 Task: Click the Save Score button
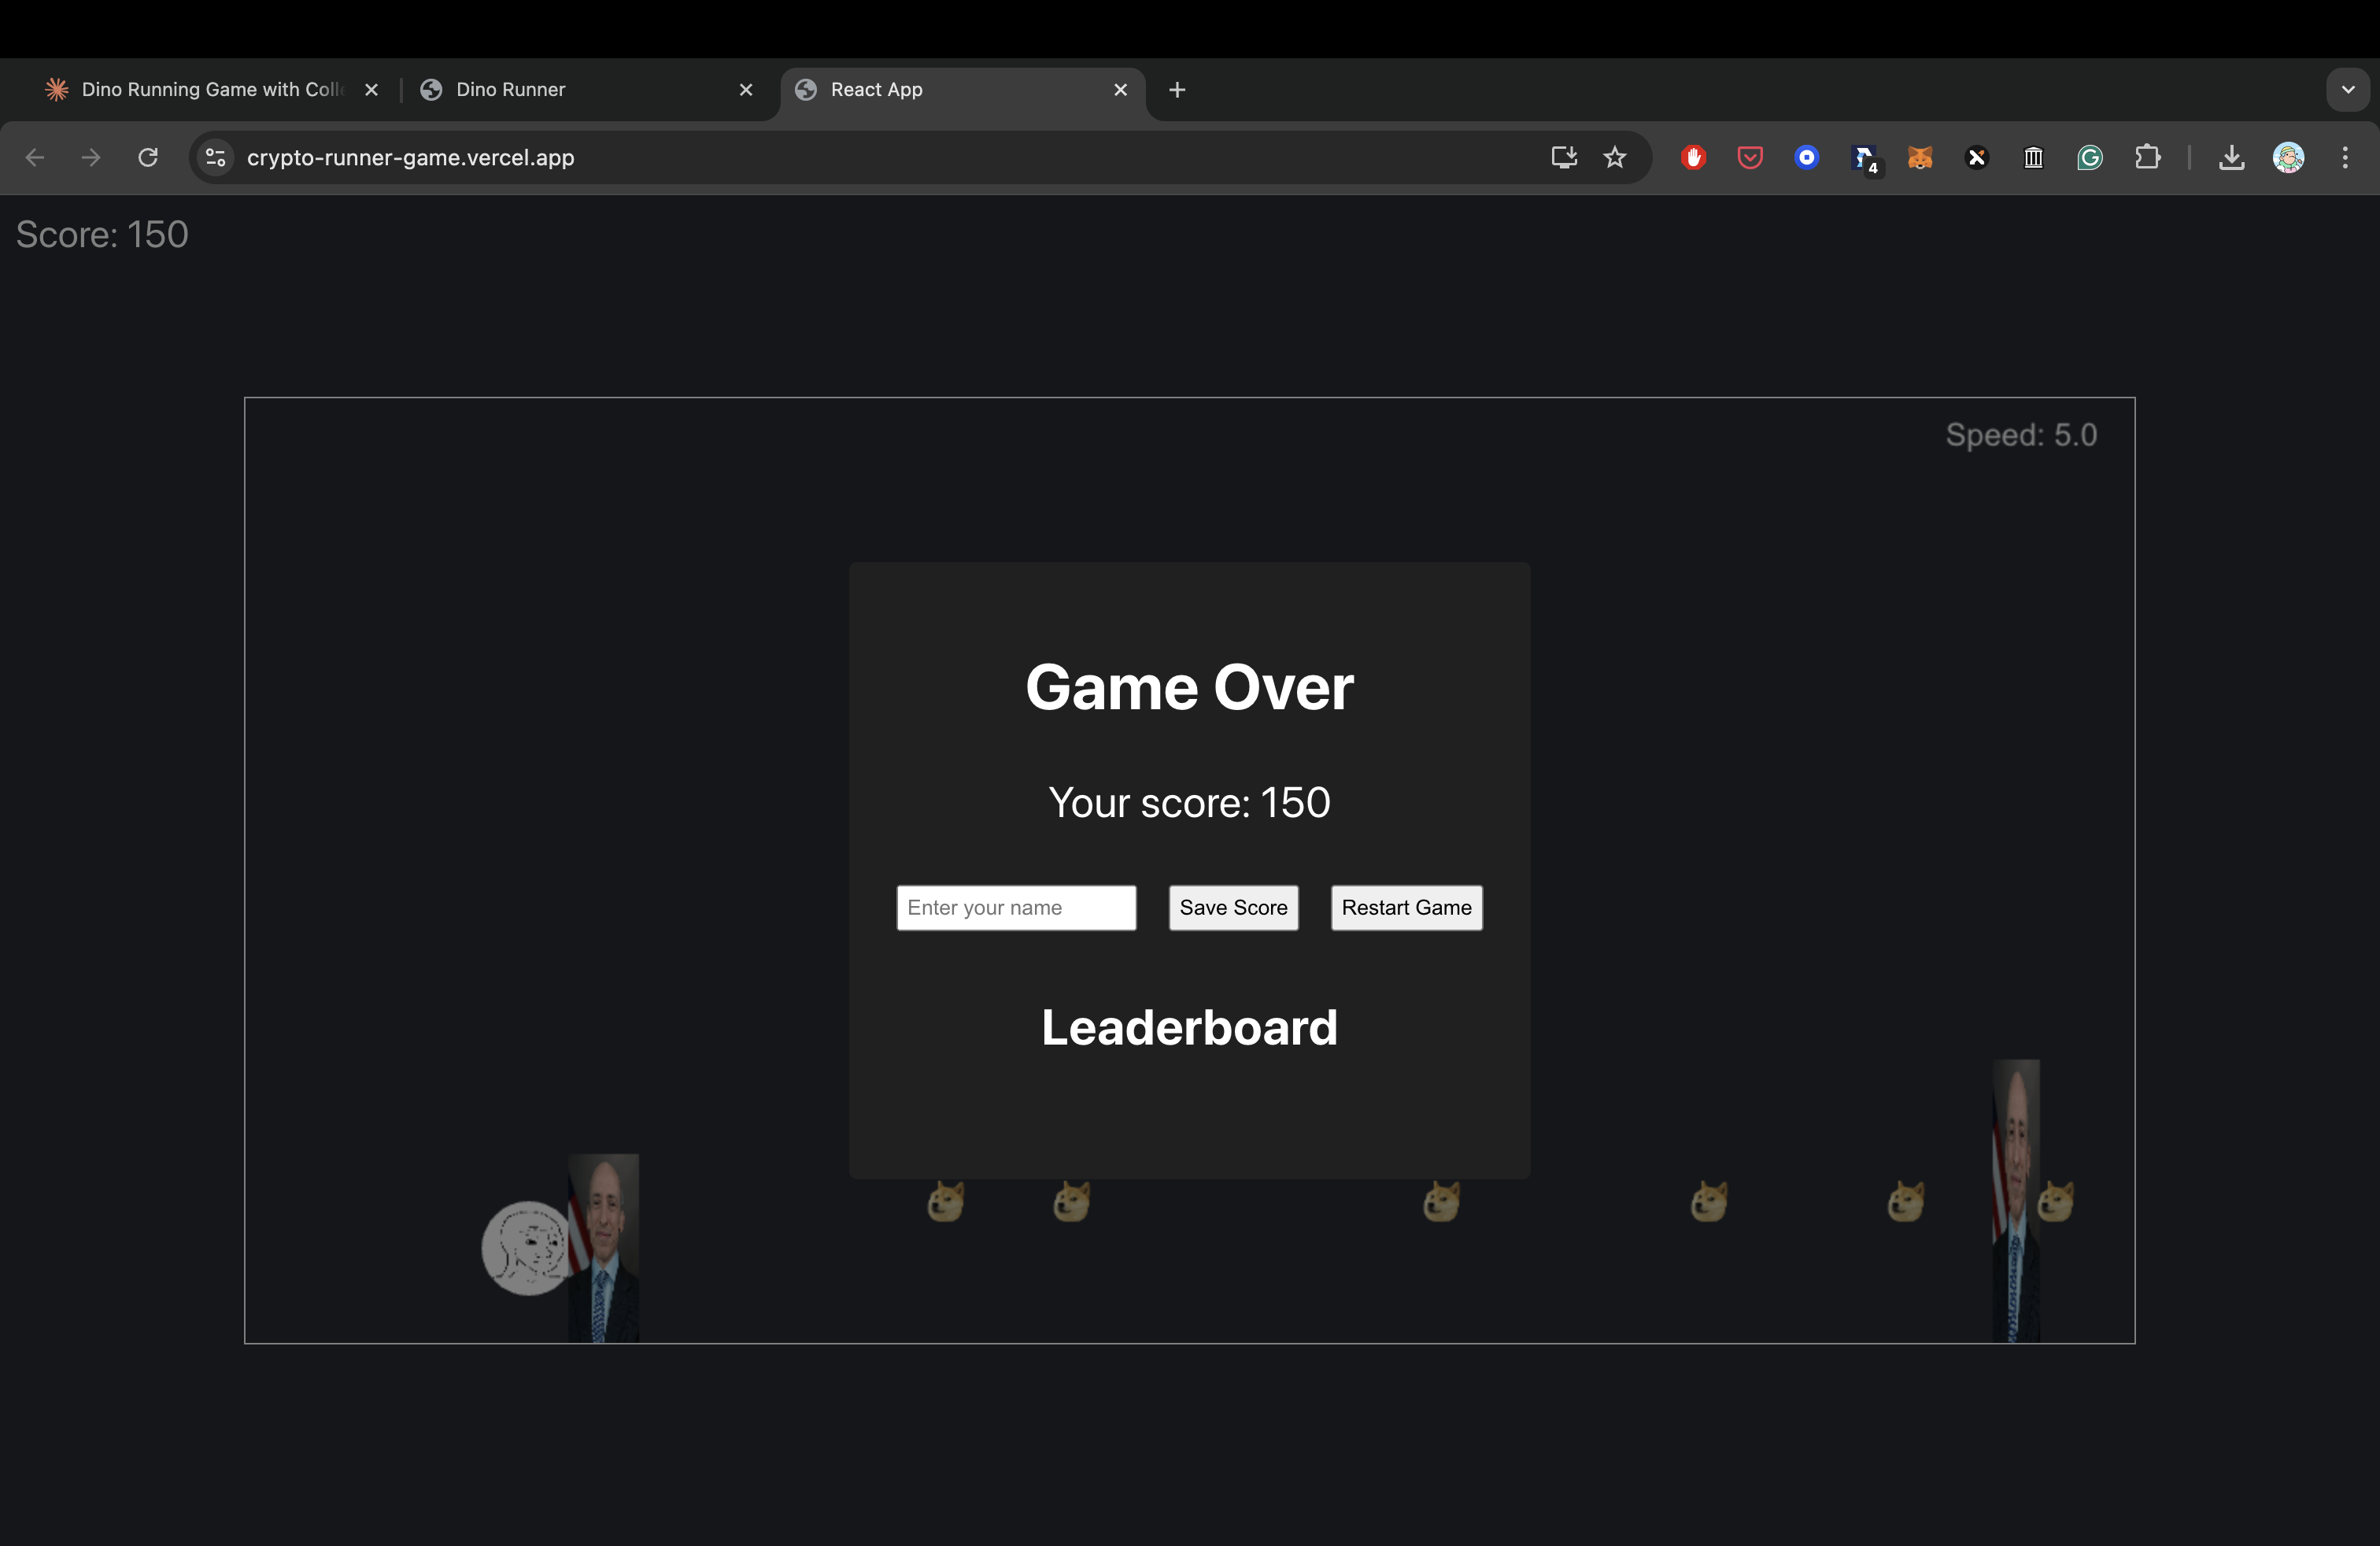(x=1233, y=907)
